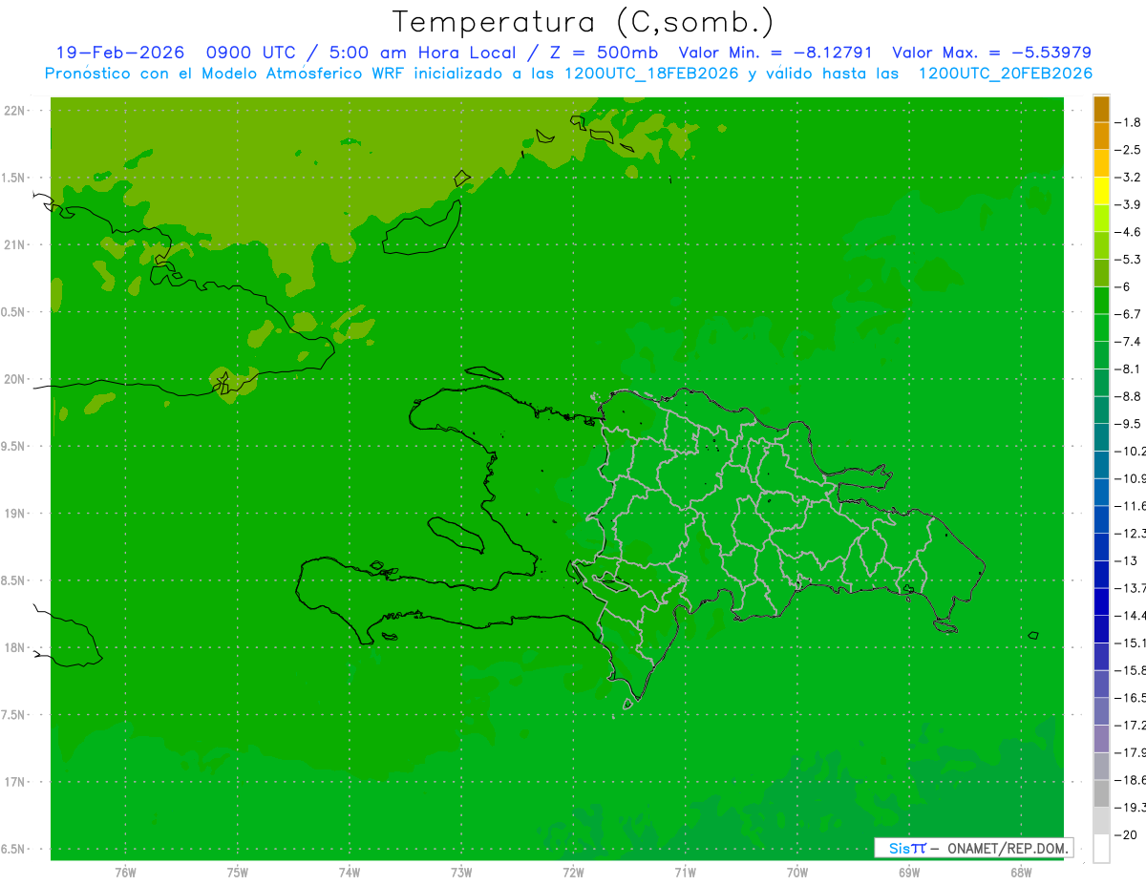1146x885 pixels.
Task: Click the Sis ONAMET/REP.DOM. label box
Action: pos(973,848)
